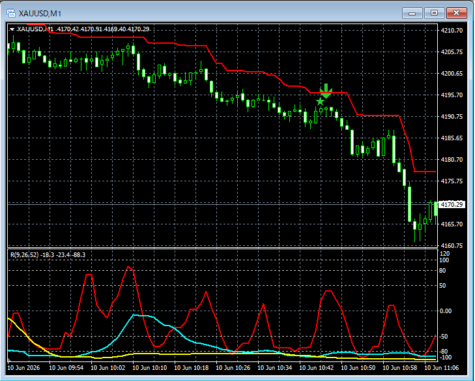The image size is (475, 381).
Task: Click time axis label 10 Jun 10:34
Action: (275, 368)
